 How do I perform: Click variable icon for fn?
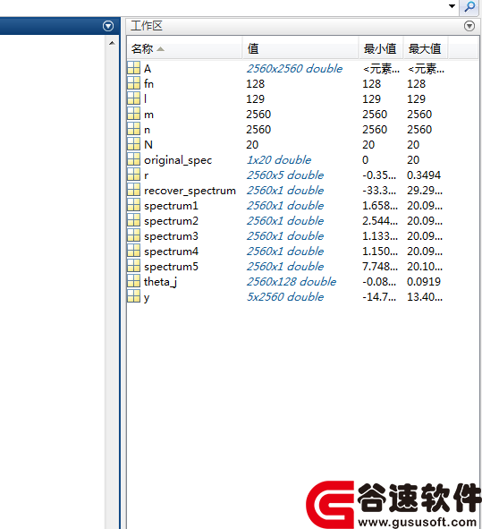[x=133, y=83]
